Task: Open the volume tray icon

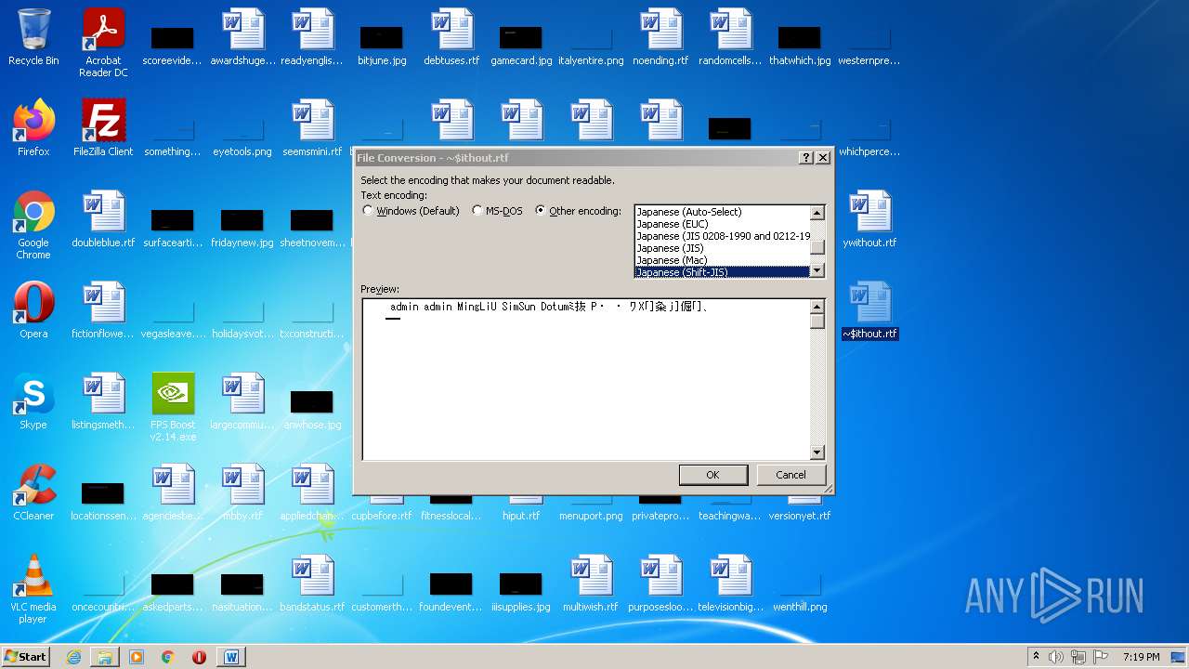Action: click(x=1056, y=657)
